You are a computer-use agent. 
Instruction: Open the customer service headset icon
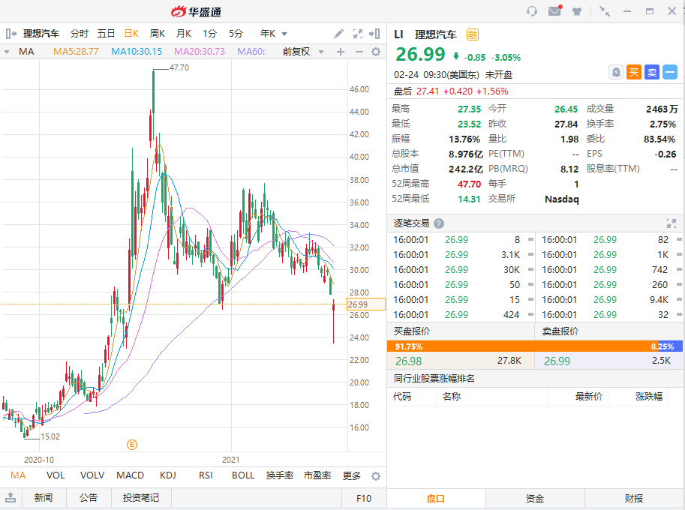tap(532, 11)
